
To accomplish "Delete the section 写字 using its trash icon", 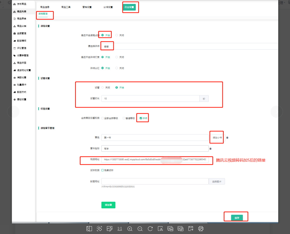I will coord(210,149).
